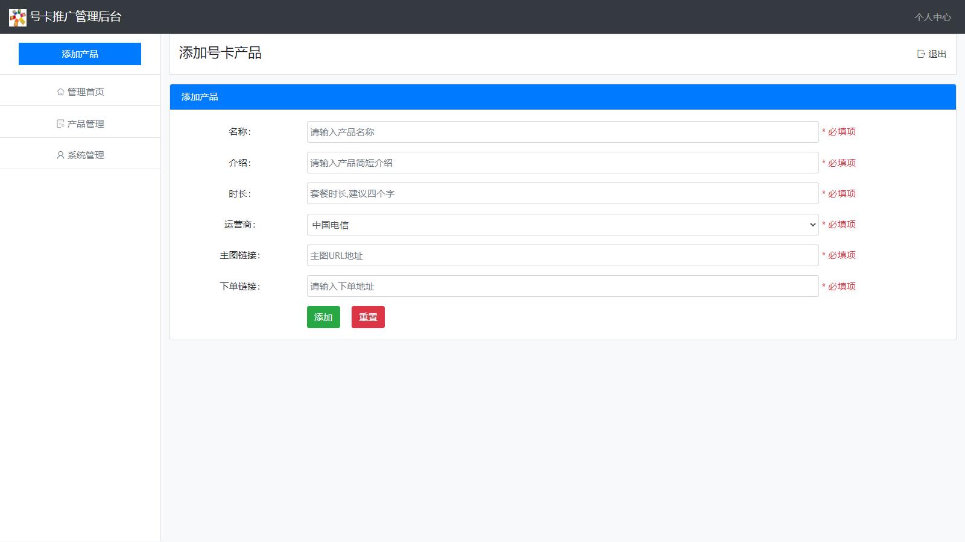Click the arrow on the 运营商 select box

(812, 225)
